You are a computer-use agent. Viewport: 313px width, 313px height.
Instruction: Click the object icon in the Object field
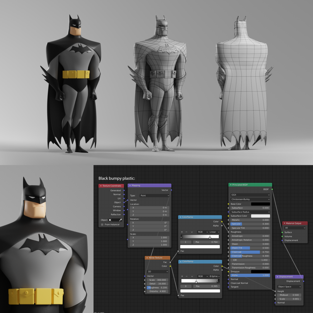110,220
